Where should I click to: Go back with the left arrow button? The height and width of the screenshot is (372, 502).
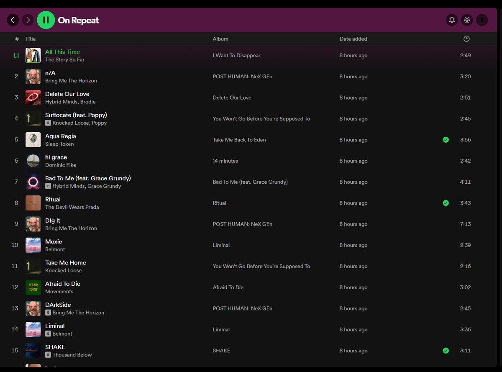[x=13, y=20]
